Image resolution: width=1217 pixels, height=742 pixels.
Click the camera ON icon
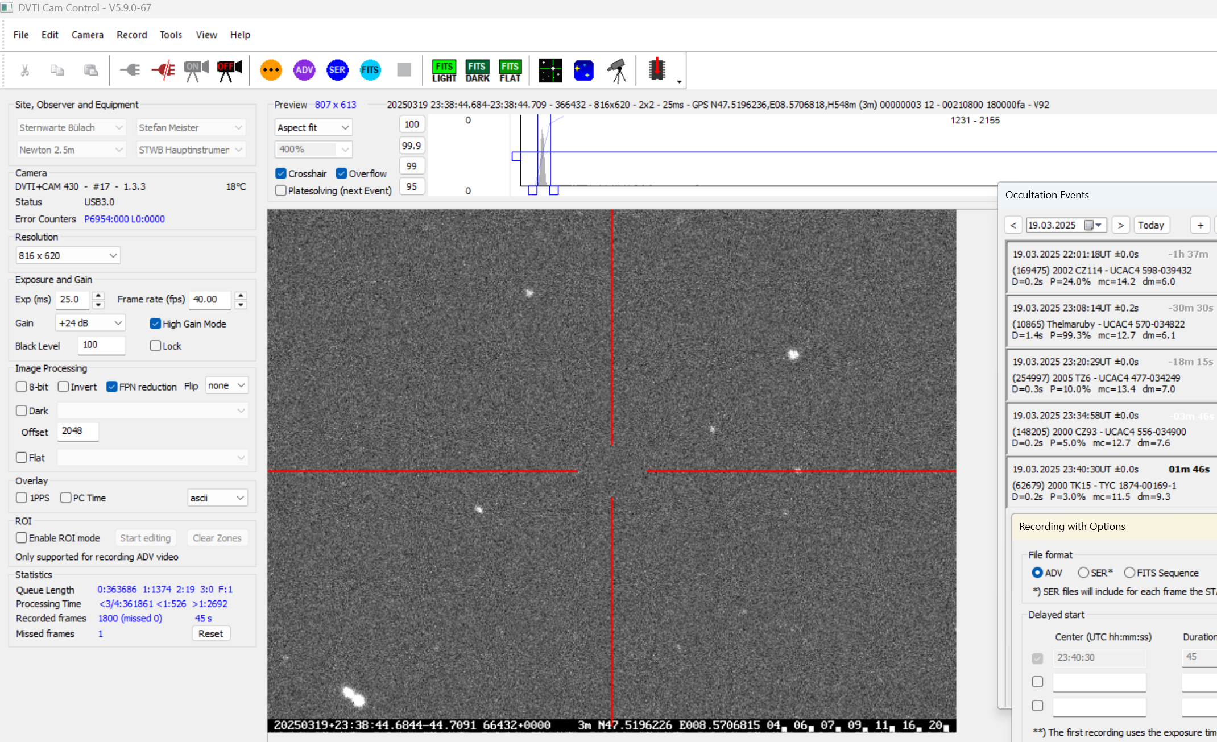196,70
